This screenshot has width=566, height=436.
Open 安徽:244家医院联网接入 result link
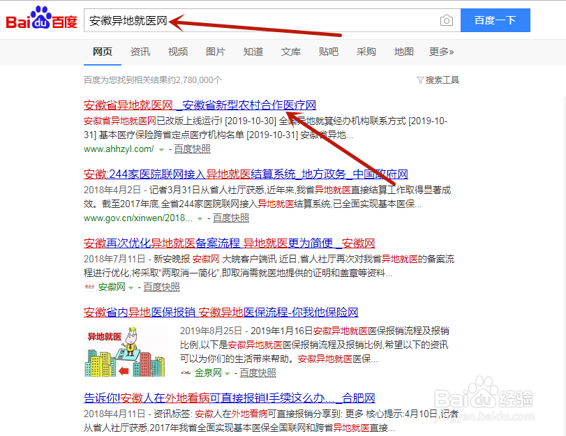246,174
